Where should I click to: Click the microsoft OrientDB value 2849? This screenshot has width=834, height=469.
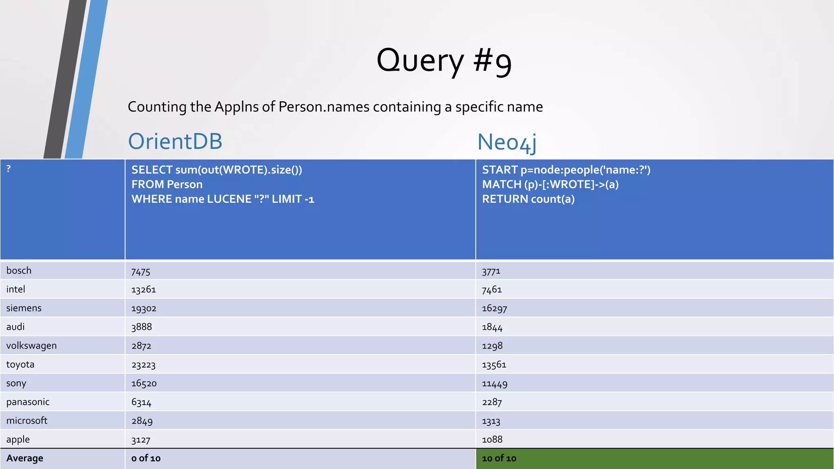click(142, 421)
